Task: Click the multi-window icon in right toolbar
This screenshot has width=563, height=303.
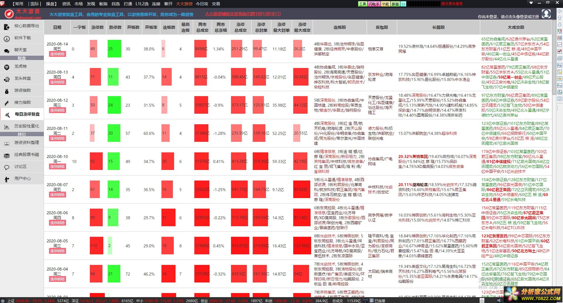Action: click(559, 58)
